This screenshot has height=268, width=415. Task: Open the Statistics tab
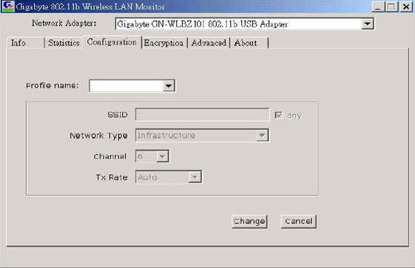[64, 43]
